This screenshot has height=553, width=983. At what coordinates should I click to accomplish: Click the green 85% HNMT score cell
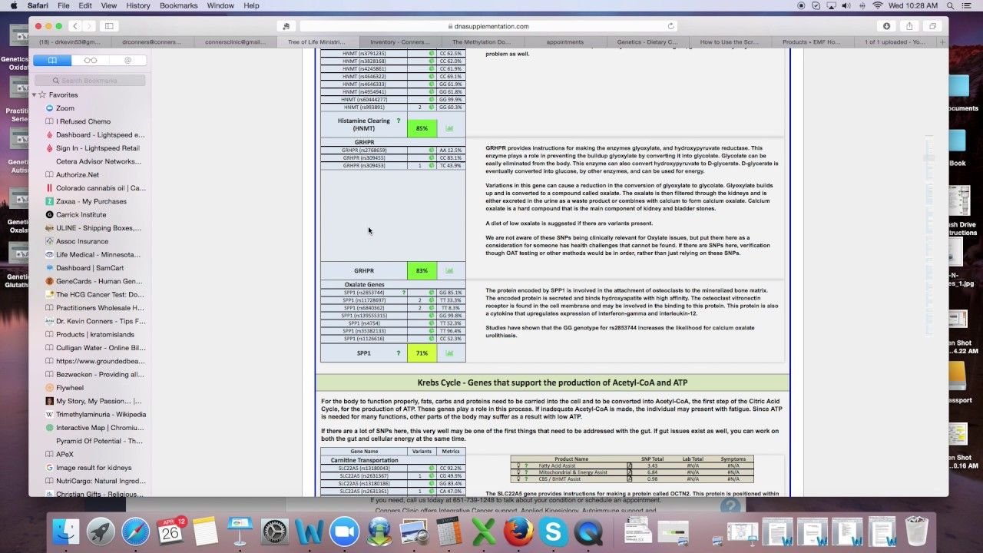point(422,128)
